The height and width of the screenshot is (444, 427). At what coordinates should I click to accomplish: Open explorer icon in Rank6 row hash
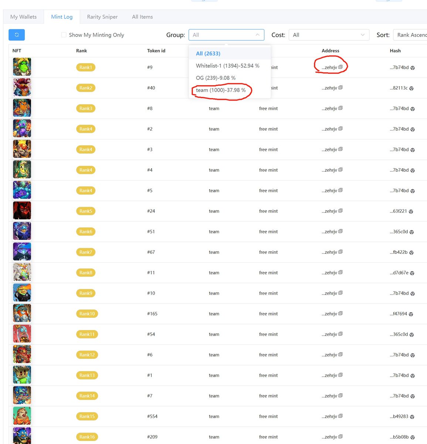(x=412, y=232)
